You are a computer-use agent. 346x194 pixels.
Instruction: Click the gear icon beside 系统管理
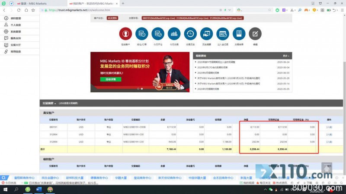click(x=6, y=31)
